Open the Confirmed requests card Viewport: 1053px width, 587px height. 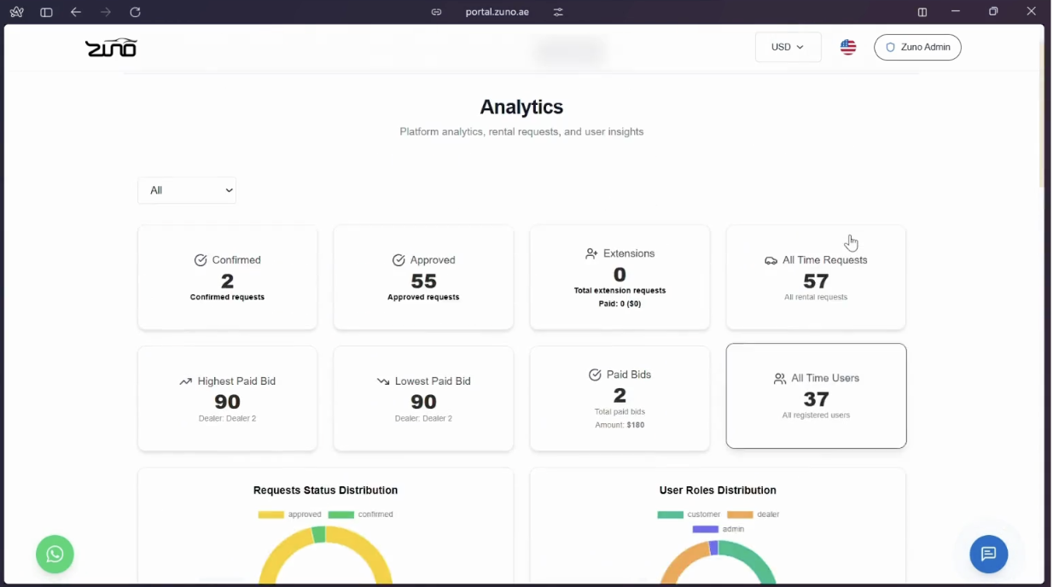(x=228, y=277)
